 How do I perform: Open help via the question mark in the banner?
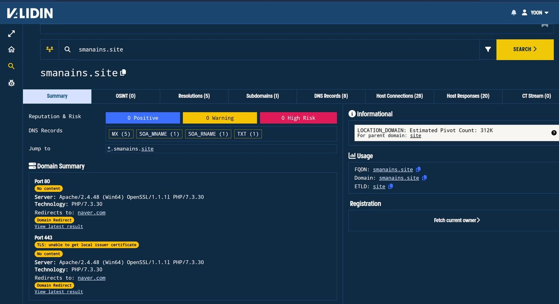[554, 132]
